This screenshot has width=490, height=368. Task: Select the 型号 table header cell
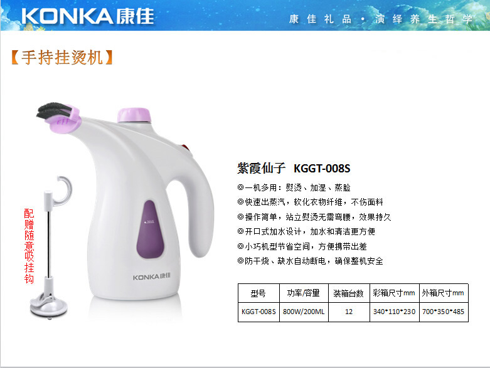[258, 293]
